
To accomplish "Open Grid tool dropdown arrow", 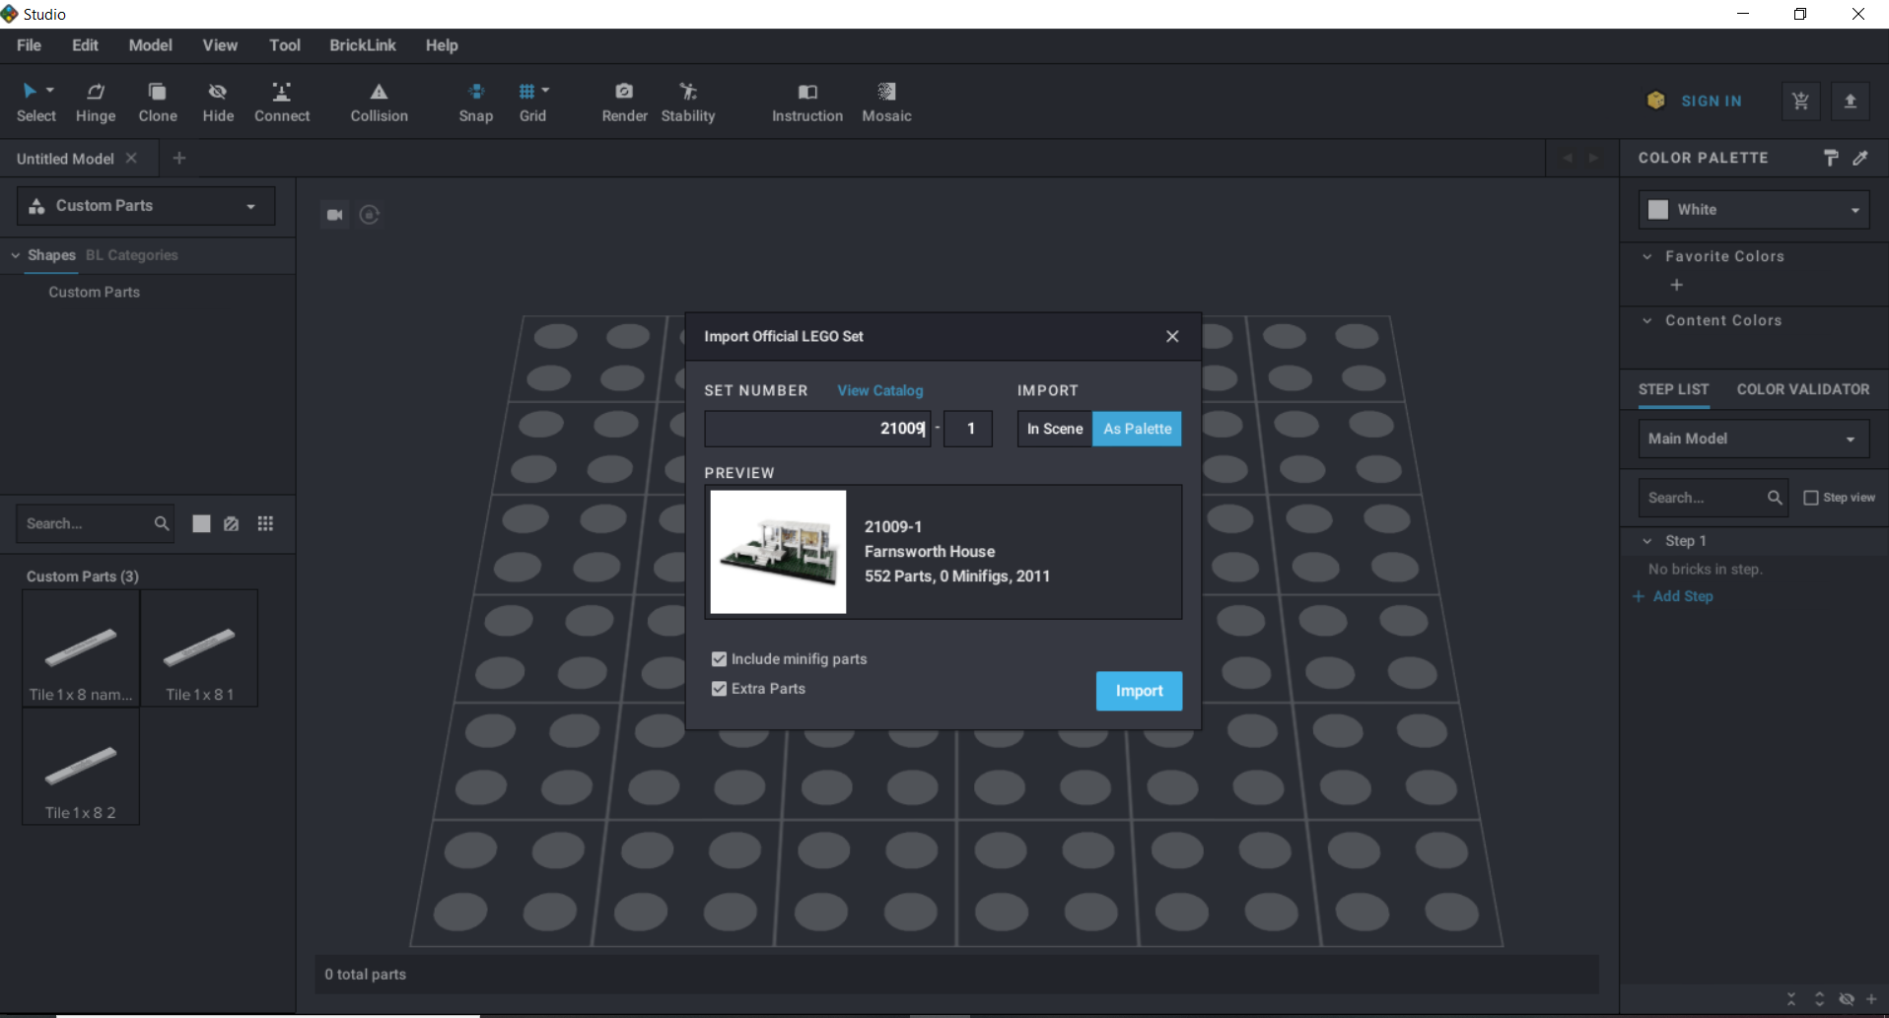I will point(545,91).
